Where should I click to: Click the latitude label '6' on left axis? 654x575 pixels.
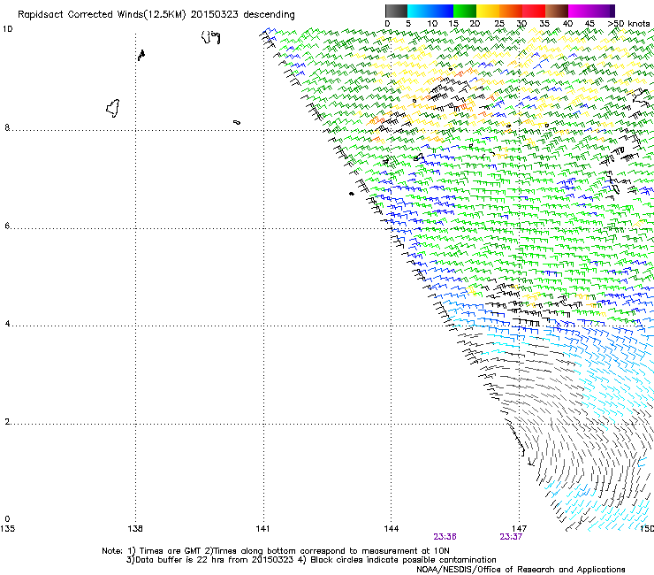click(7, 226)
